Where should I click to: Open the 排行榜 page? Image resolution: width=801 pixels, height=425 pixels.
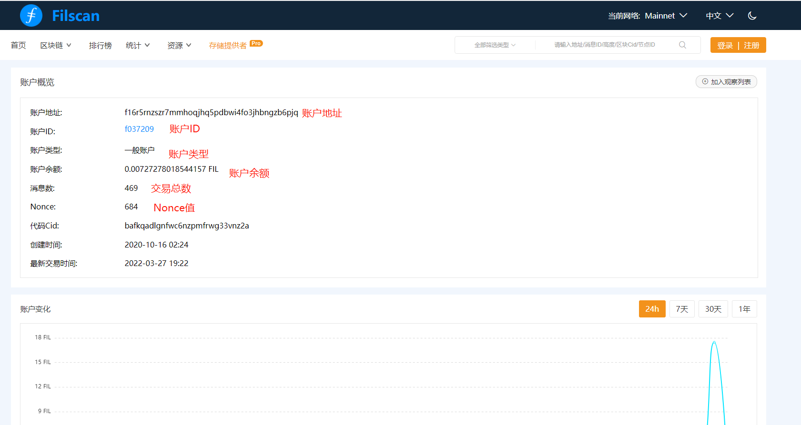[100, 45]
